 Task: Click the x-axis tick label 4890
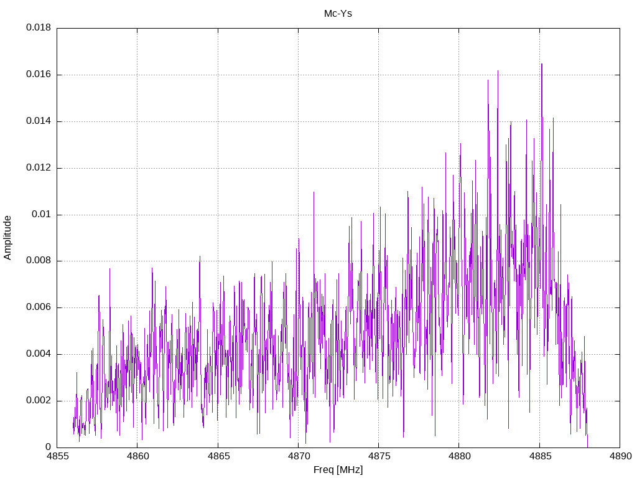[620, 456]
